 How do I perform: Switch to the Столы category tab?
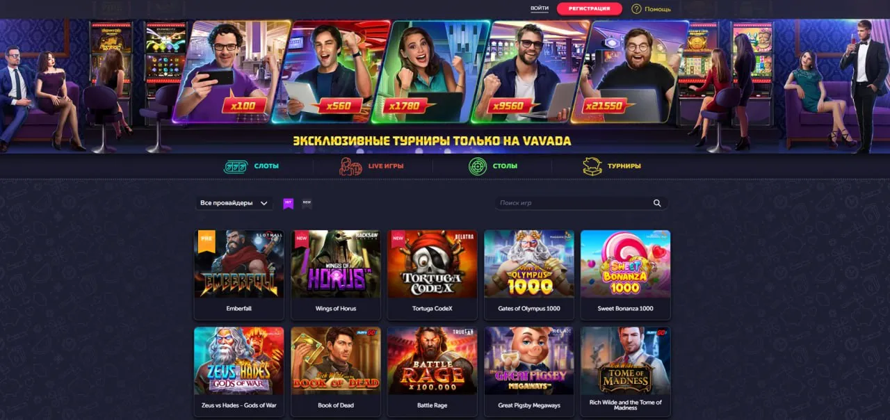[493, 166]
